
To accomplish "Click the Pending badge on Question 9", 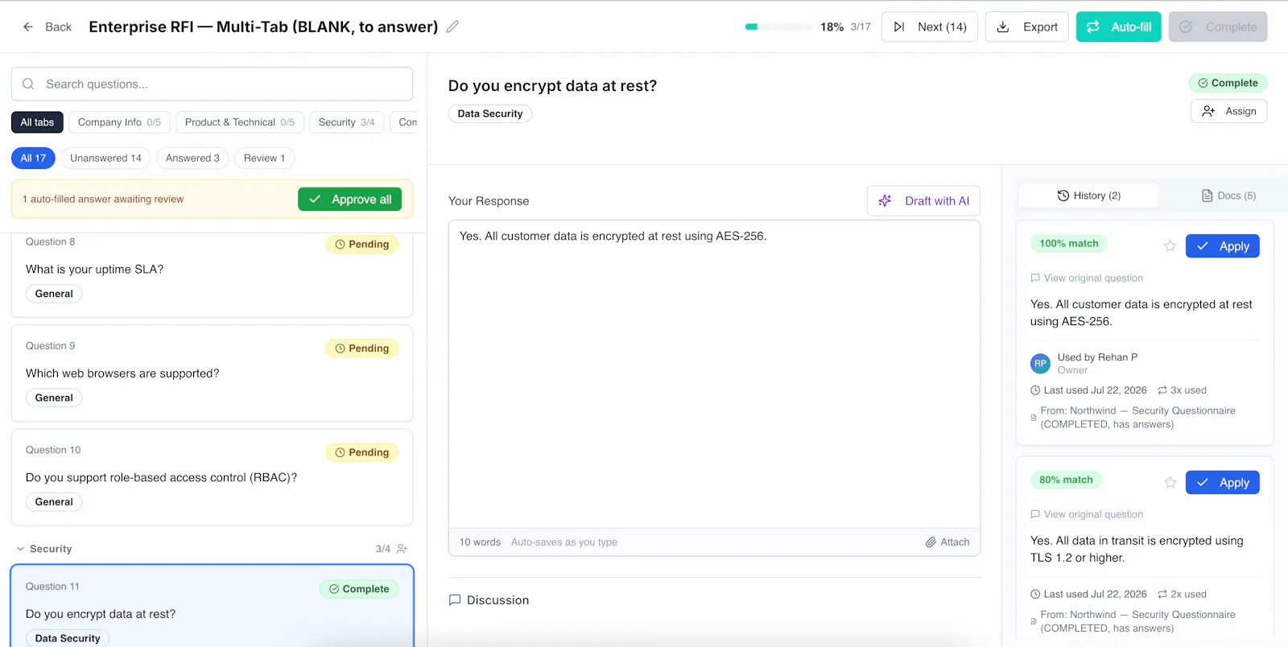I will [362, 348].
